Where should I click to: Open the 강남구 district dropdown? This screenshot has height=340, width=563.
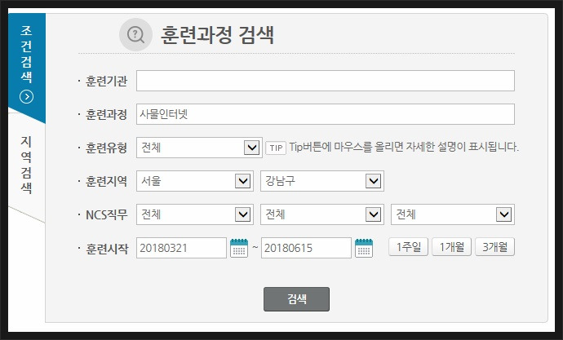pos(322,181)
